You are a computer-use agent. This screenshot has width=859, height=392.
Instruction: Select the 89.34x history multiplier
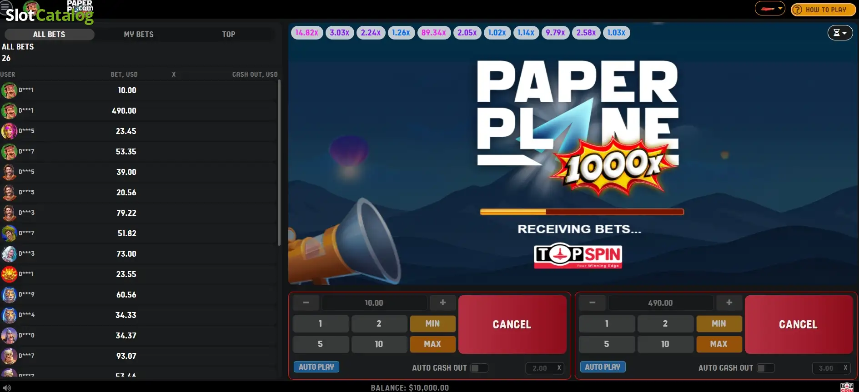tap(434, 33)
